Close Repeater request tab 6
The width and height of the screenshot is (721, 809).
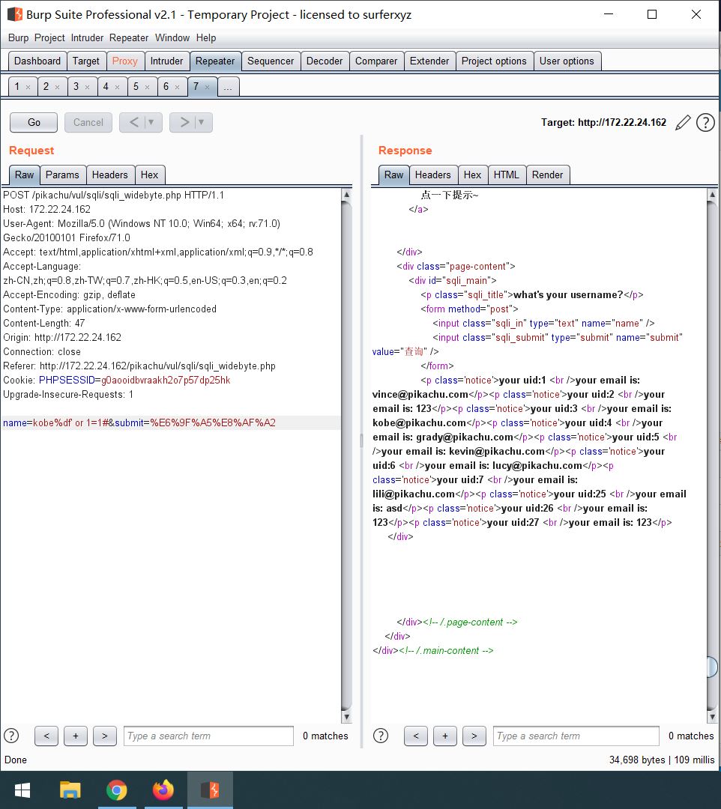(177, 87)
